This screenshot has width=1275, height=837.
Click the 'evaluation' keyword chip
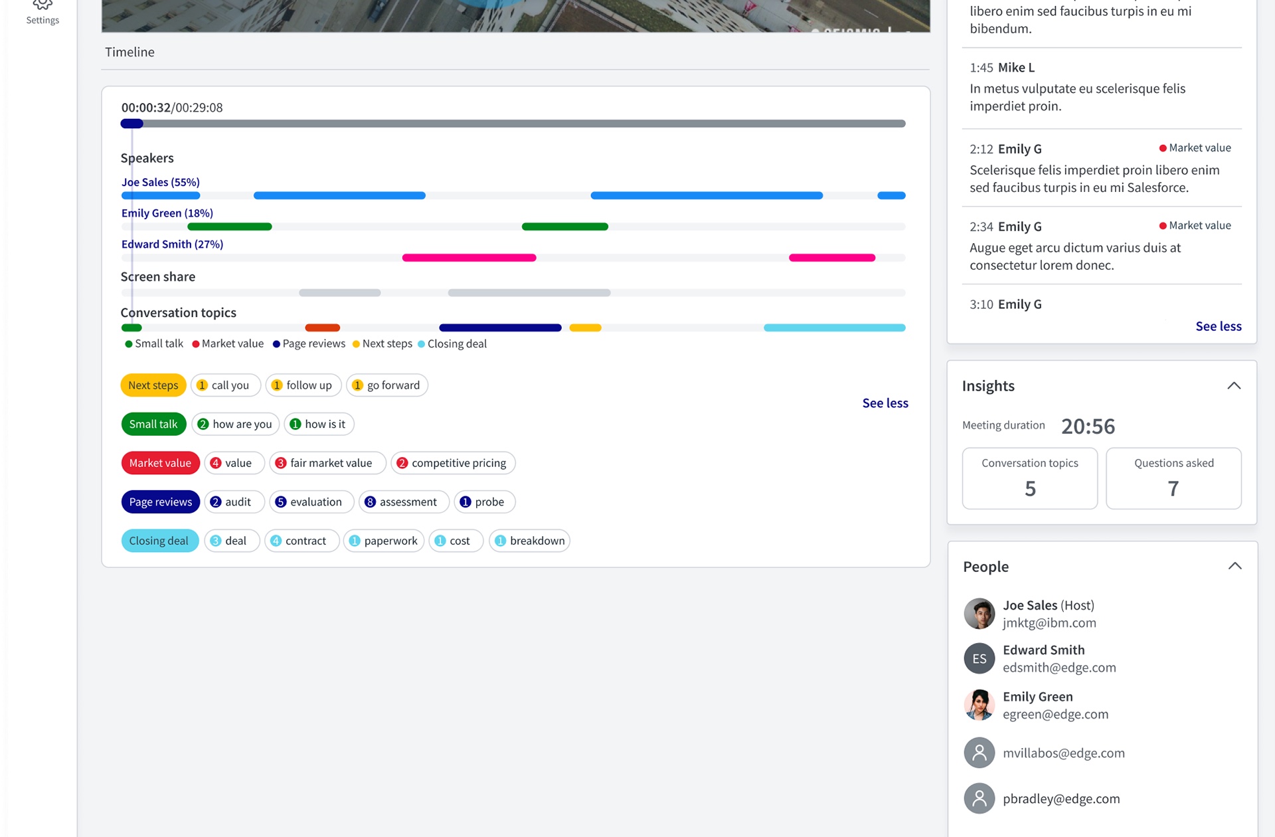pyautogui.click(x=311, y=502)
